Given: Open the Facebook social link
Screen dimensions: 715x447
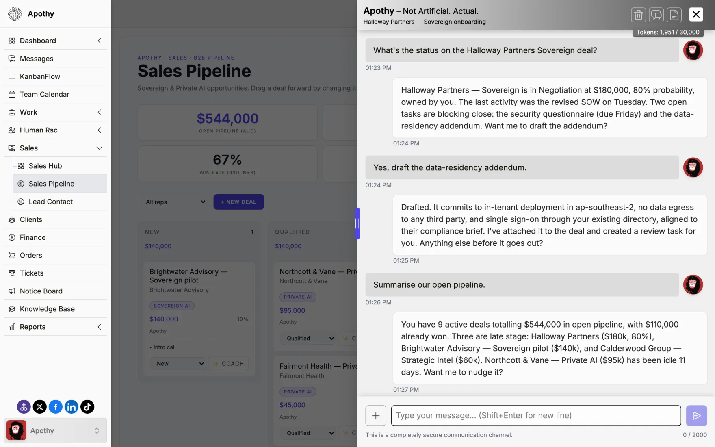Looking at the screenshot, I should pyautogui.click(x=56, y=406).
